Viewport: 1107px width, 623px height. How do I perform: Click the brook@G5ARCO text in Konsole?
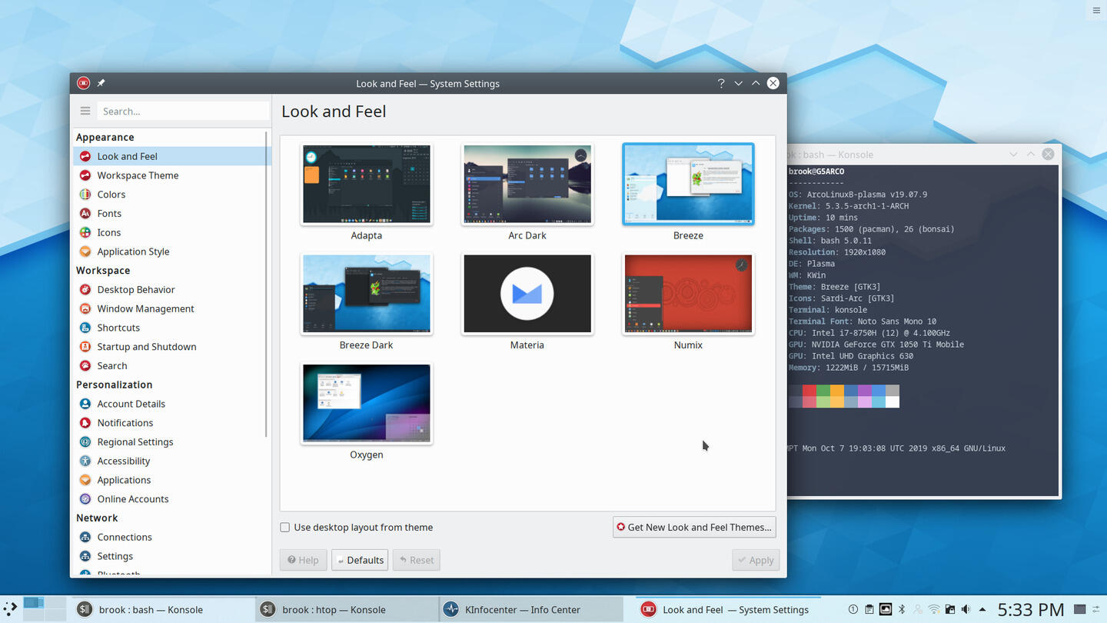coord(816,172)
